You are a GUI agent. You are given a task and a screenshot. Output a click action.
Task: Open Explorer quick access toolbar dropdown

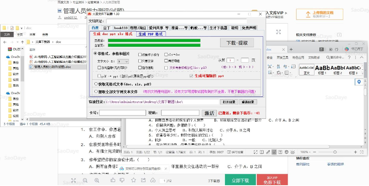tap(22, 28)
